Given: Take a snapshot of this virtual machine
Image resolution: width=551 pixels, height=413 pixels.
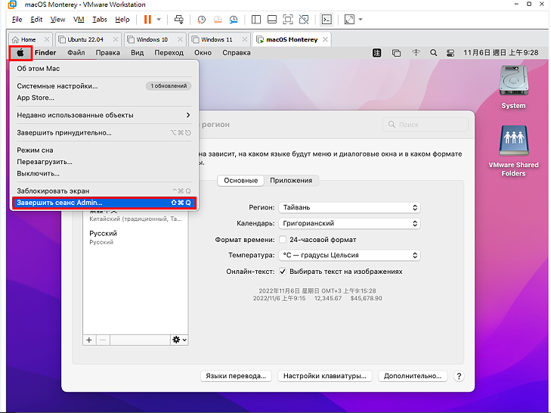Looking at the screenshot, I should [201, 20].
